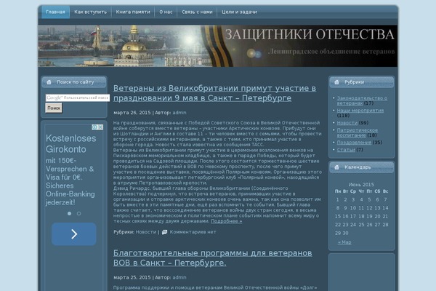Click the home icon beside Рубрики

point(336,82)
